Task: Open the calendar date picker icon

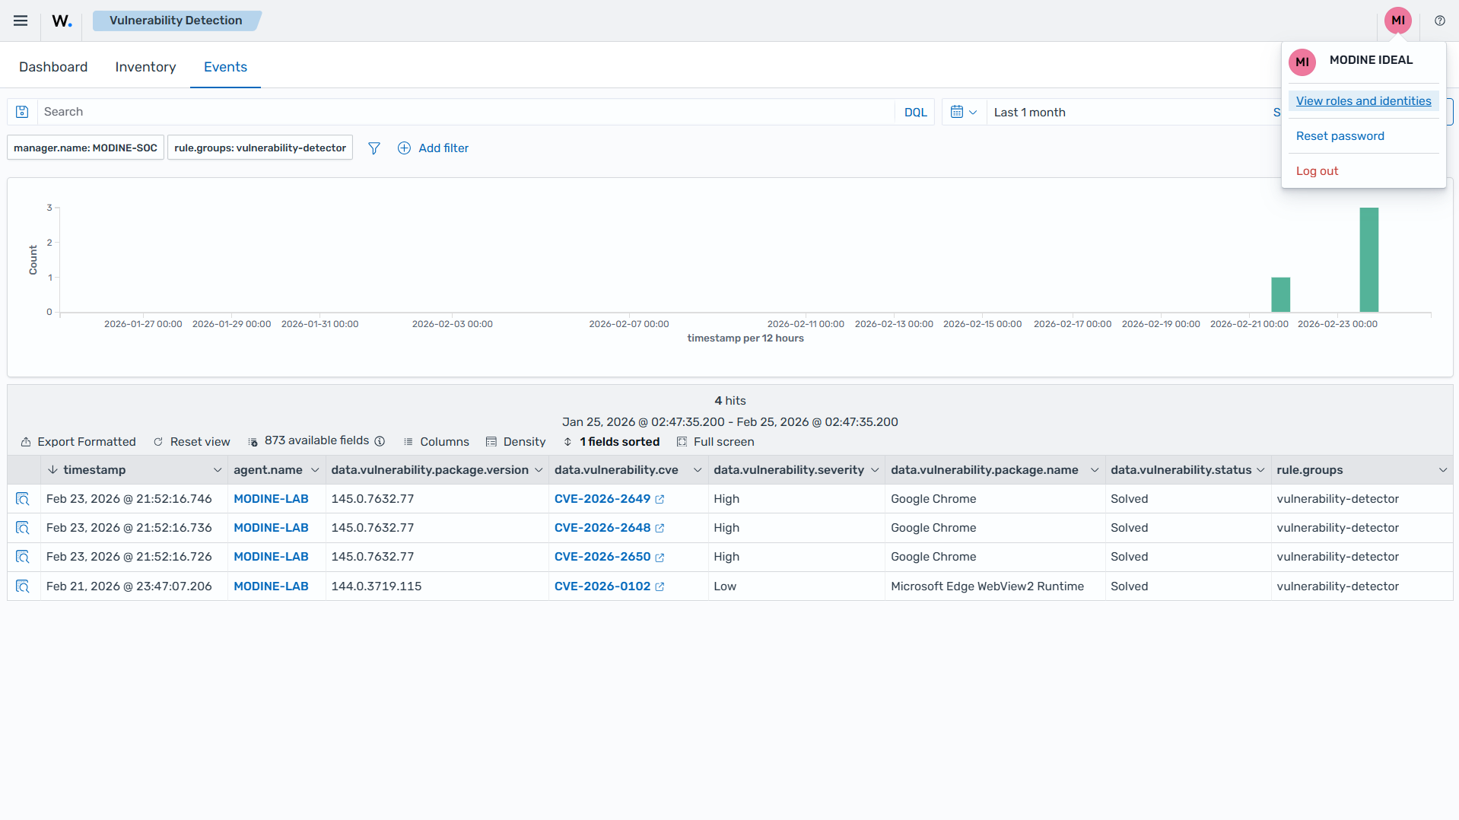Action: (x=958, y=111)
